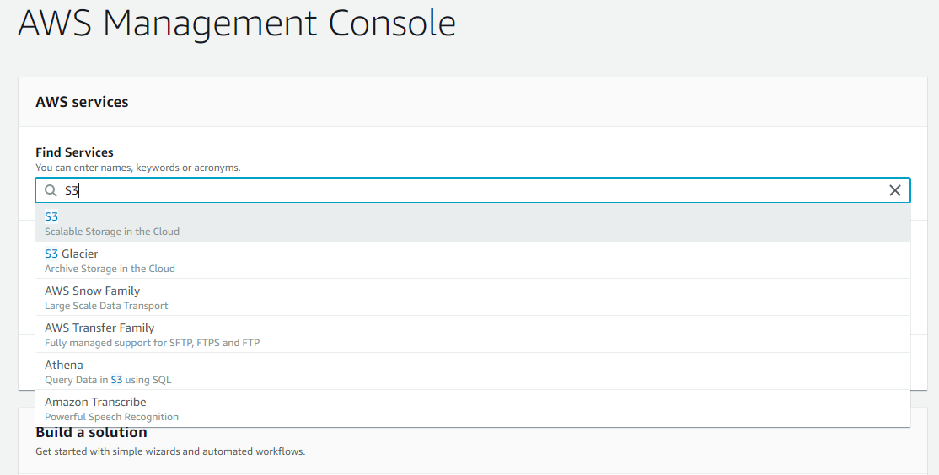
Task: Open the S3 Glacier suggestion
Action: pos(473,260)
